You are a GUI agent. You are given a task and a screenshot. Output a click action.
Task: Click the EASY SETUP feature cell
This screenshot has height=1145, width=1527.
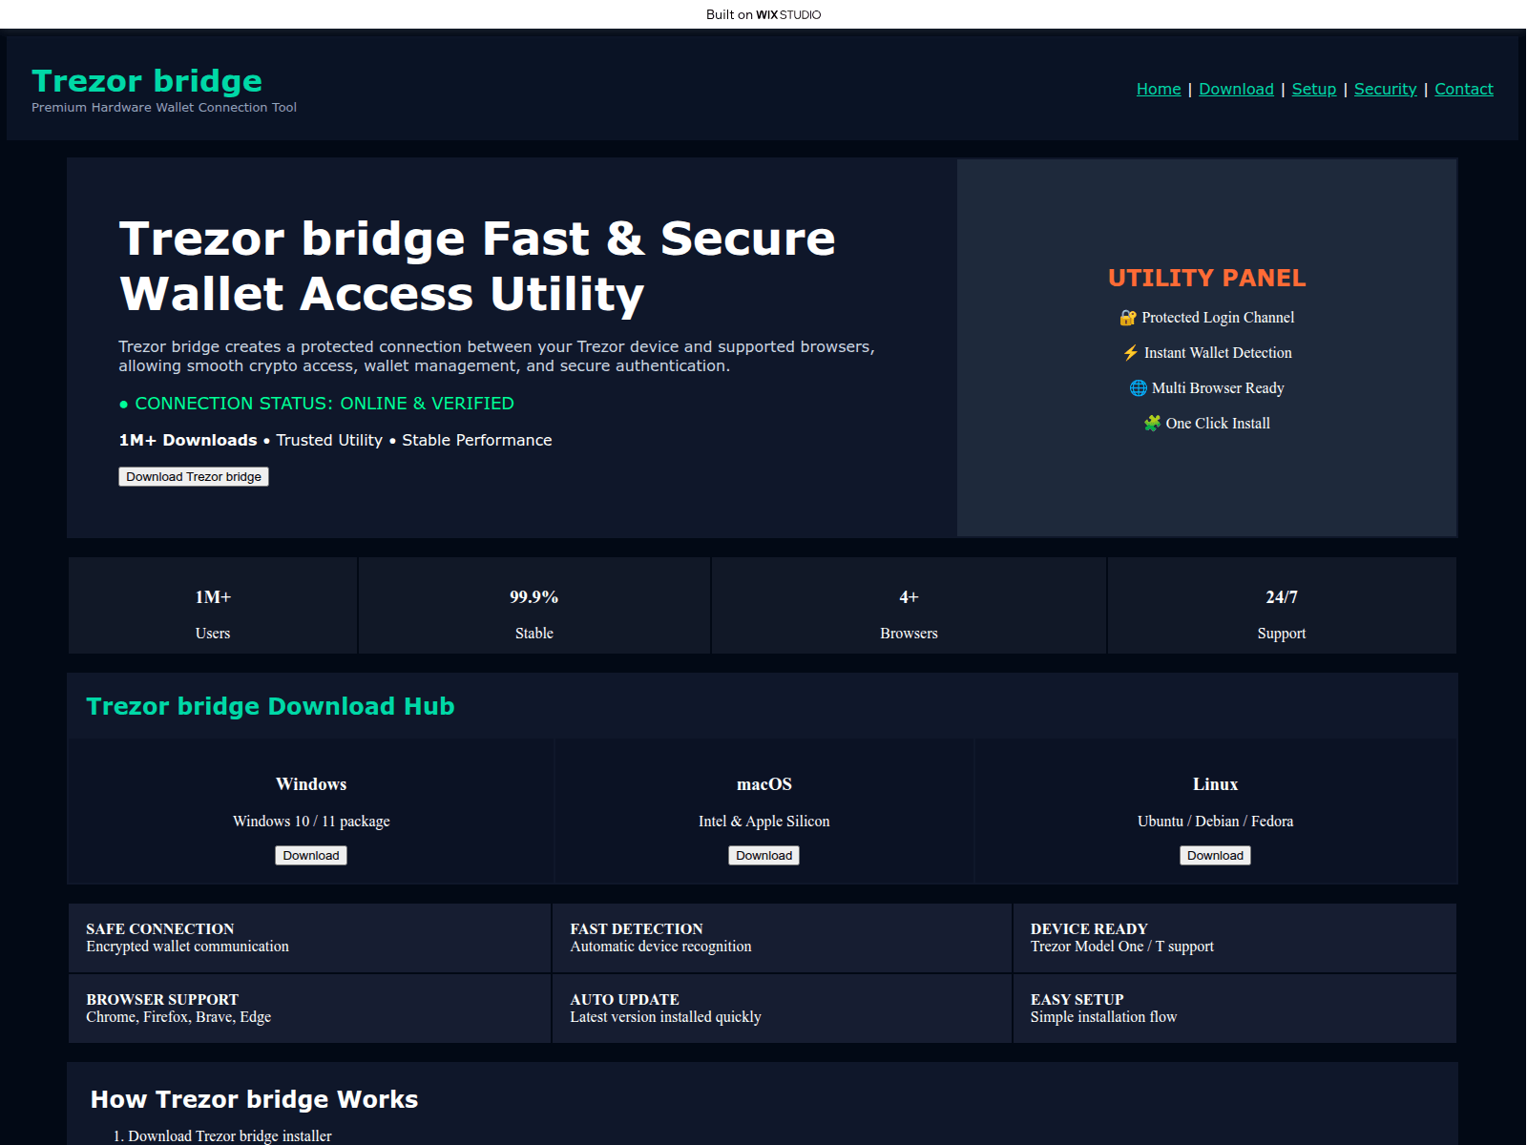point(1235,1009)
